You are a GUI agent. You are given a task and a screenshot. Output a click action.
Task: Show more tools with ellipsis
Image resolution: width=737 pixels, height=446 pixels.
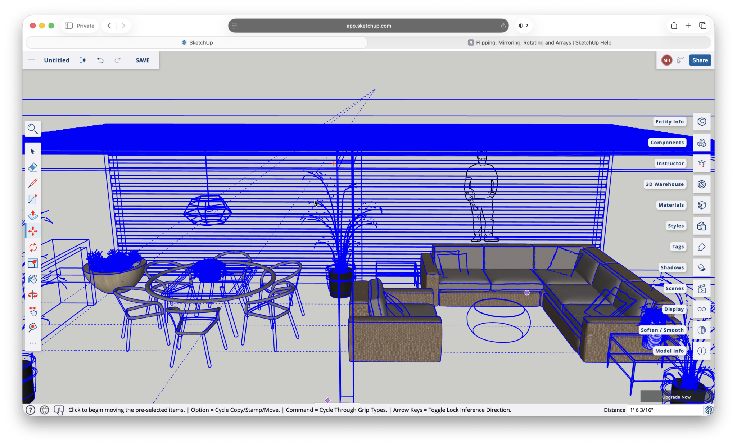pos(33,343)
